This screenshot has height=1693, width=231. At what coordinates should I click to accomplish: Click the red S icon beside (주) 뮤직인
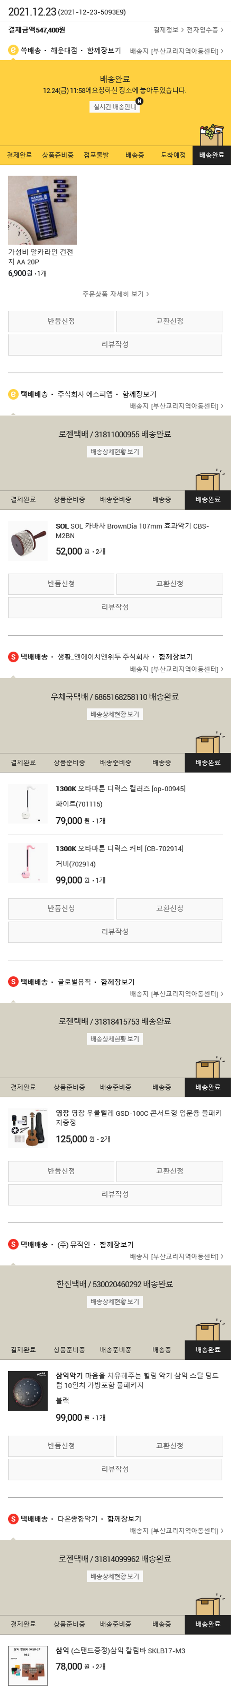(x=13, y=1244)
